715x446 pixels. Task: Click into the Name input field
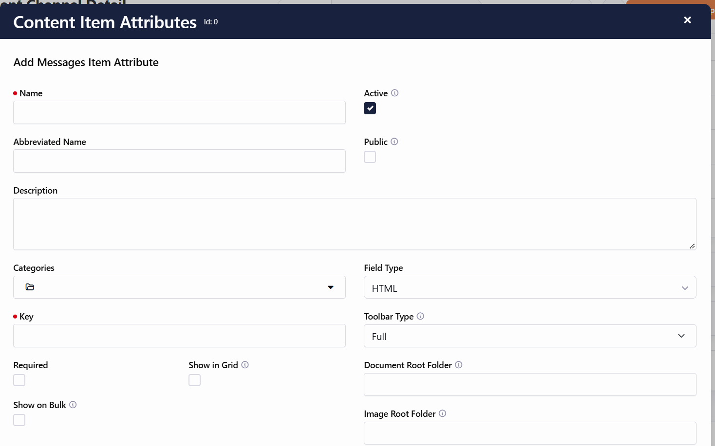click(179, 112)
